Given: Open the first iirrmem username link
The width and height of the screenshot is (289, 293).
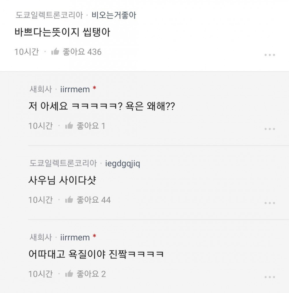Looking at the screenshot, I should click(x=75, y=89).
